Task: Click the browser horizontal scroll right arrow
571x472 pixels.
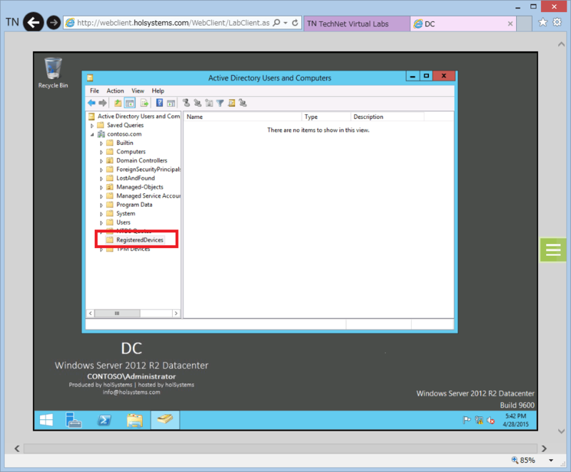Action: 544,448
